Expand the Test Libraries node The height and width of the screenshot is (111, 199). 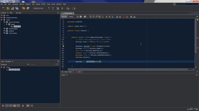pyautogui.click(x=4, y=33)
